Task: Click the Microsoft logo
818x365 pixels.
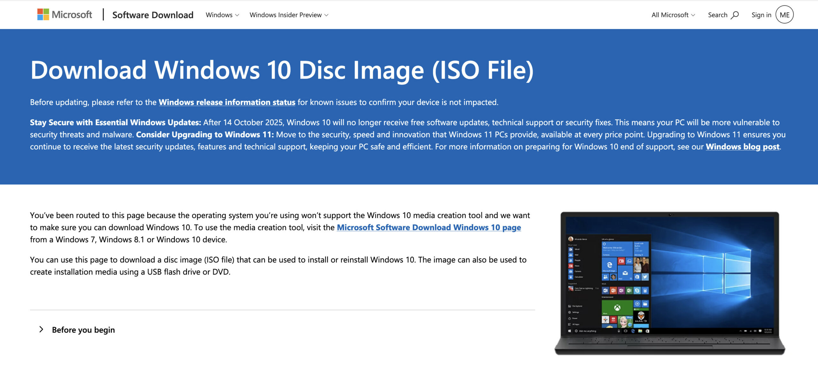Action: coord(65,15)
